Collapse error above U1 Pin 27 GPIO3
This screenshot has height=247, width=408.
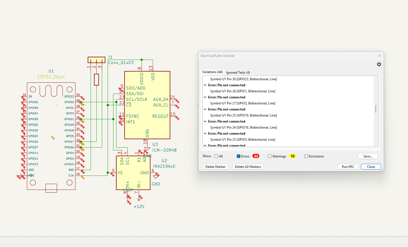(x=205, y=97)
